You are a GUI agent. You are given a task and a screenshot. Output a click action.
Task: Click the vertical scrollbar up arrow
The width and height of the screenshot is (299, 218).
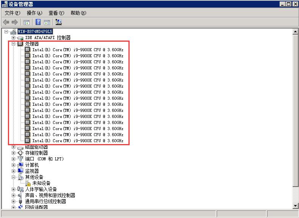(x=295, y=31)
